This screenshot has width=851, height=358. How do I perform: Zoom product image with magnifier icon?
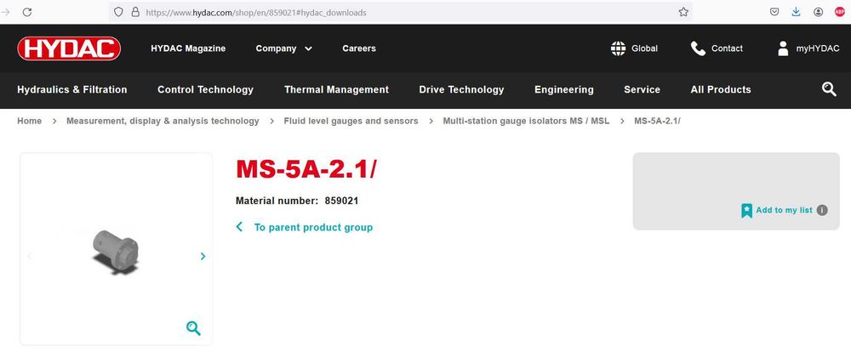pyautogui.click(x=193, y=327)
